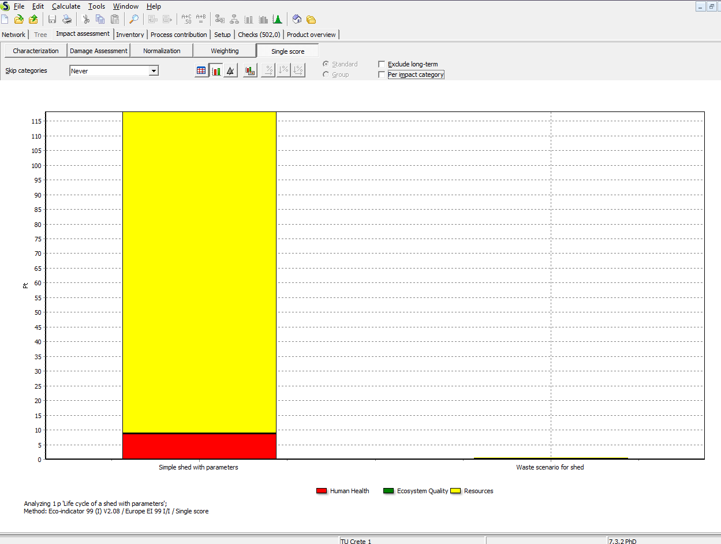Open the Window menu
The width and height of the screenshot is (721, 544).
pos(125,6)
